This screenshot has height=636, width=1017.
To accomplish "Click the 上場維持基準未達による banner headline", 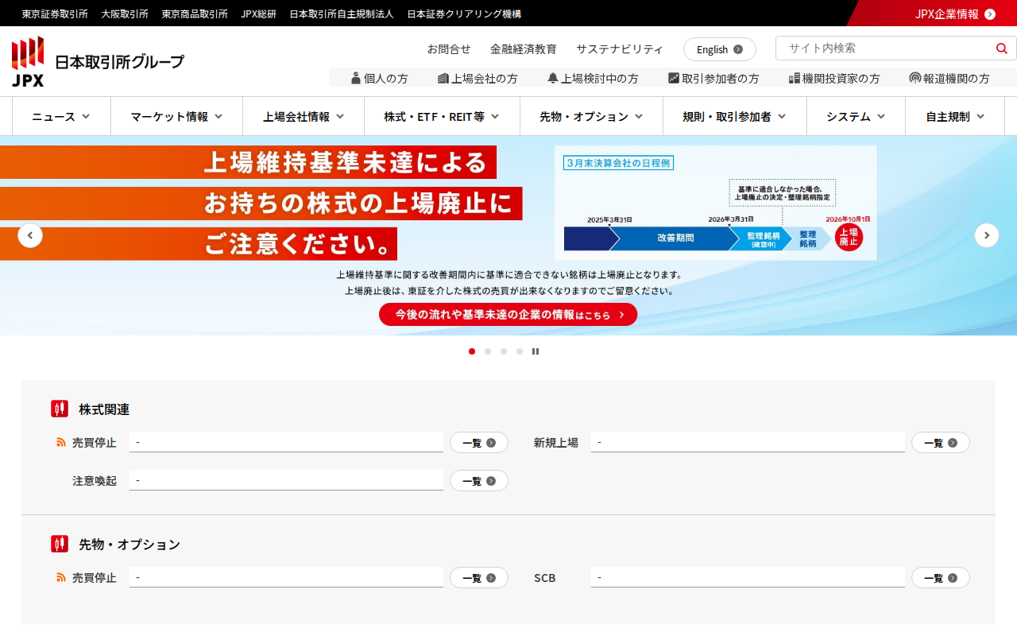I will pyautogui.click(x=346, y=162).
